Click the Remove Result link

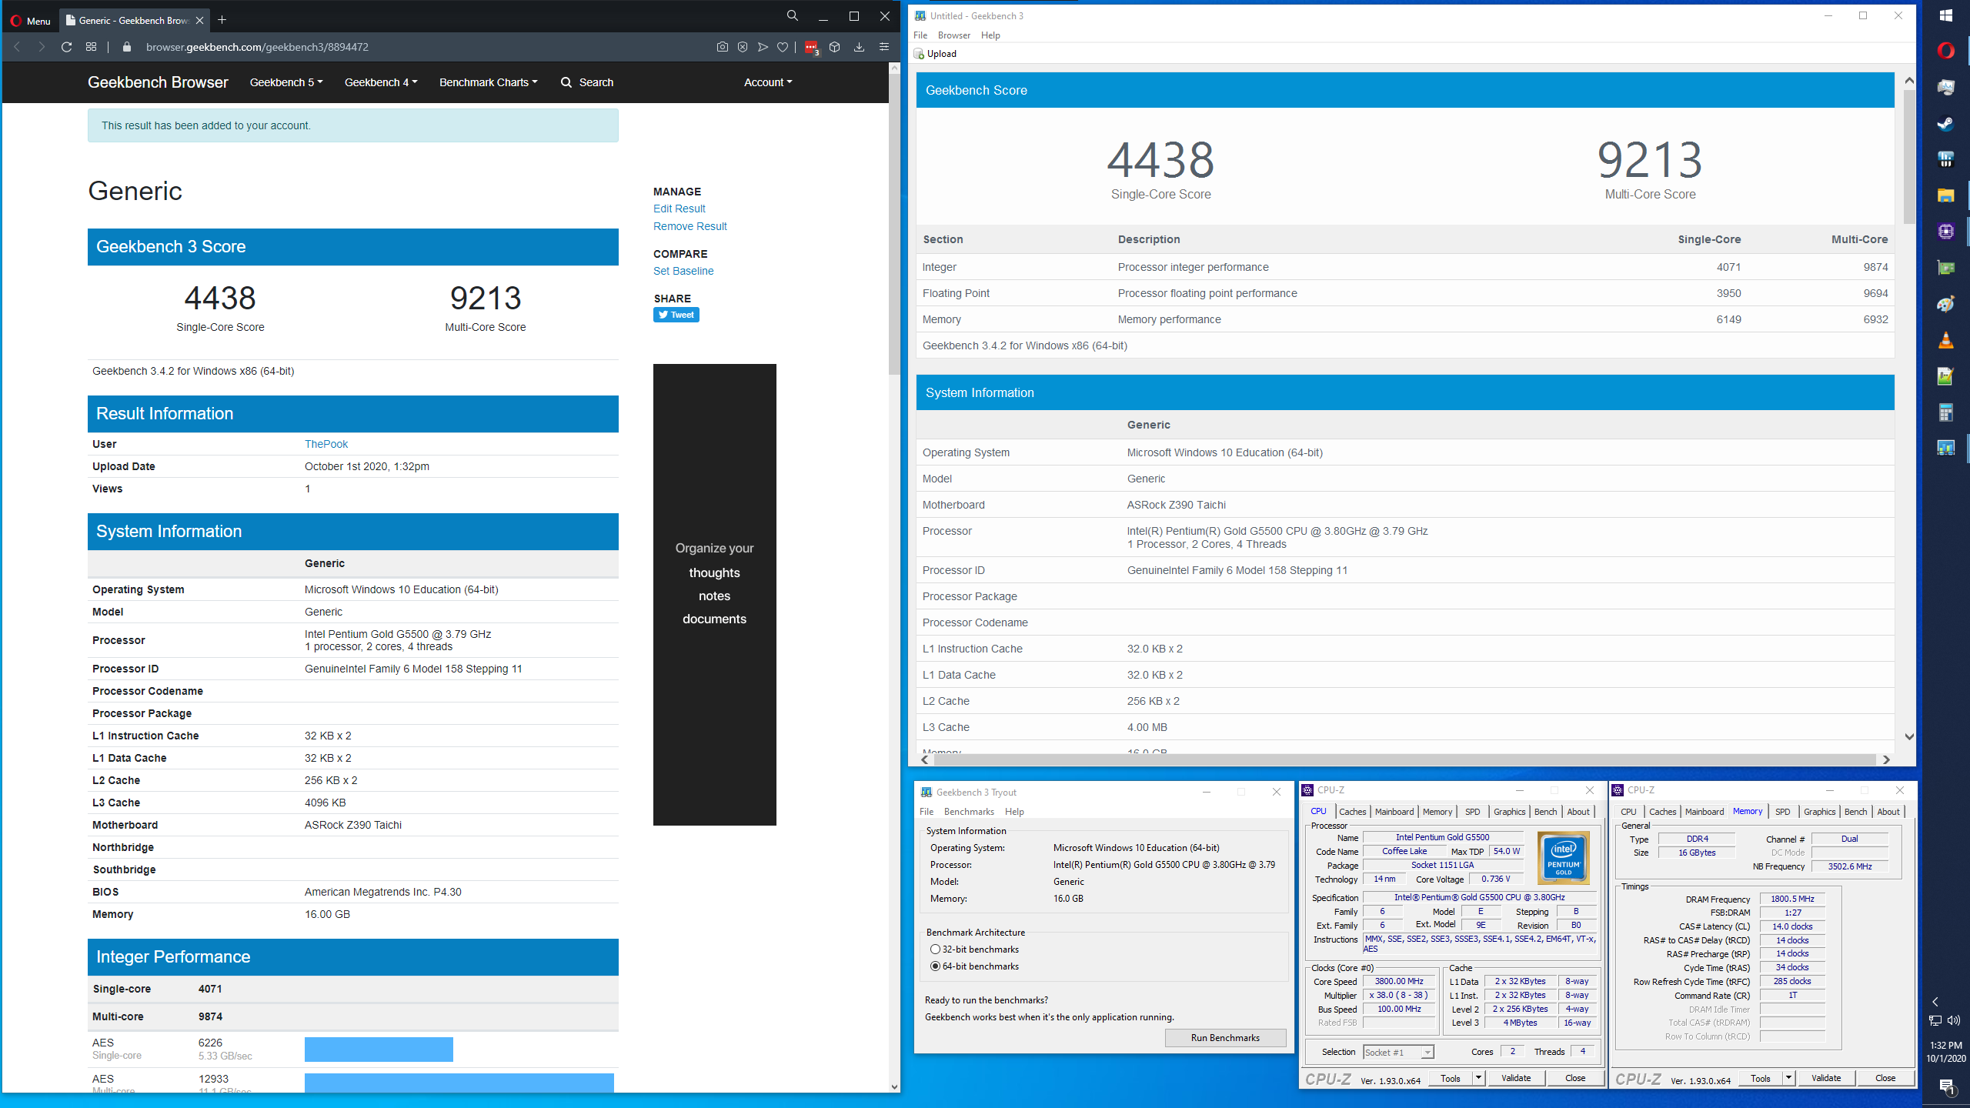point(689,226)
